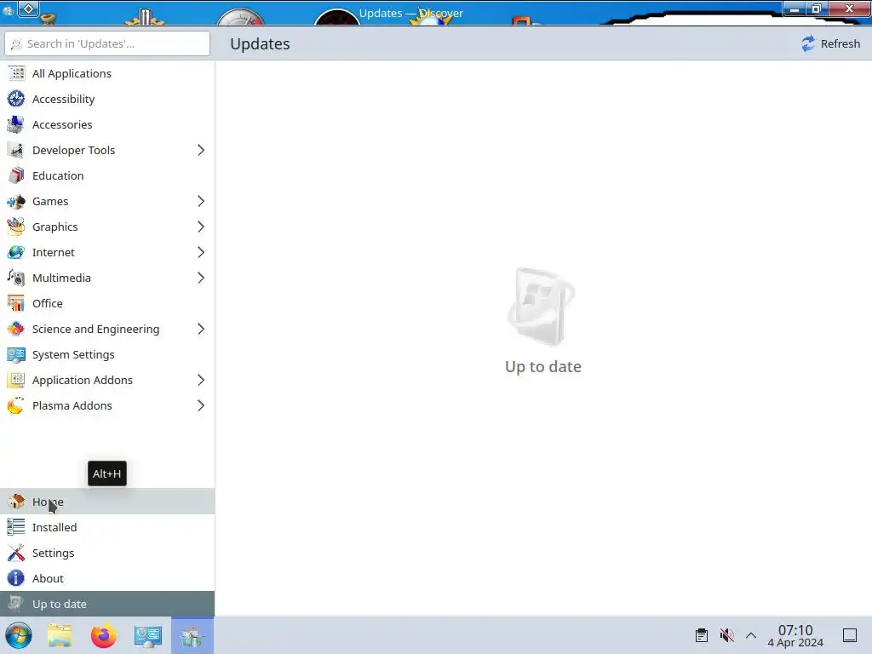Click the All Applications grid icon
This screenshot has width=872, height=654.
click(16, 73)
